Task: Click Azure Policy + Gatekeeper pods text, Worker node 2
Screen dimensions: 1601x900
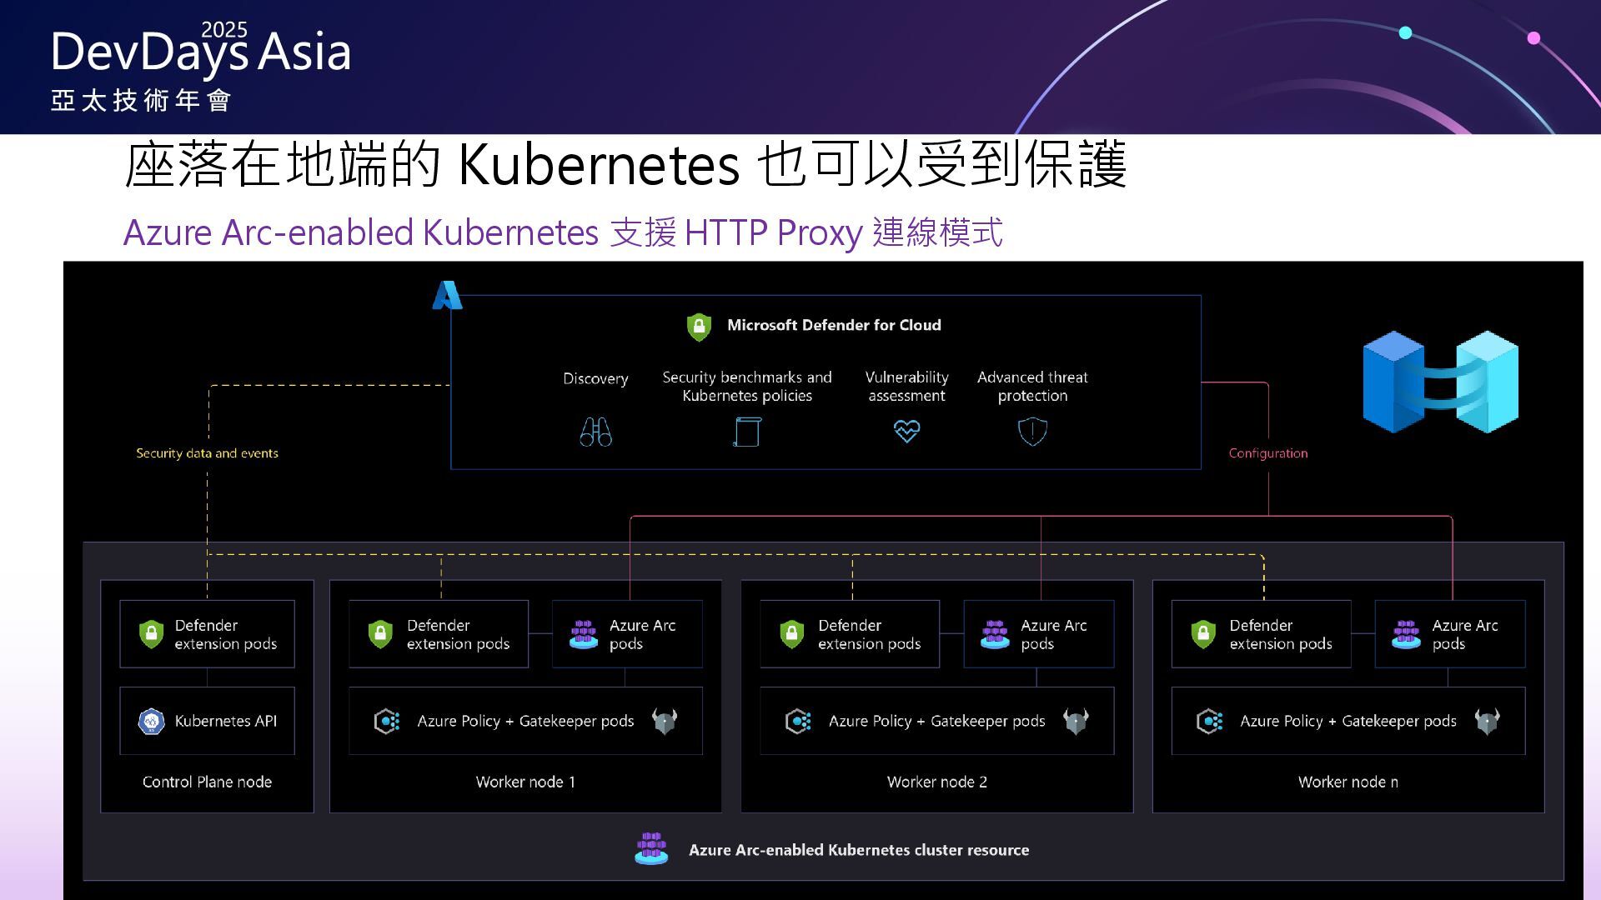Action: [936, 721]
